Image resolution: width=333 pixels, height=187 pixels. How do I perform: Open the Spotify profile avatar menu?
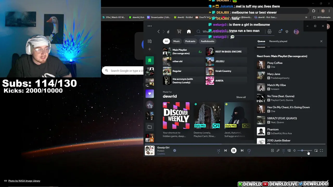pos(296,32)
